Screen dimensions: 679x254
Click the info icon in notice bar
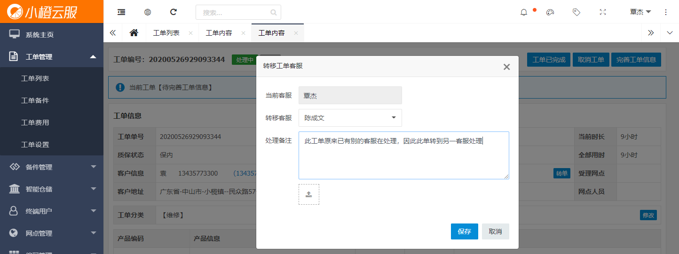[x=120, y=87]
